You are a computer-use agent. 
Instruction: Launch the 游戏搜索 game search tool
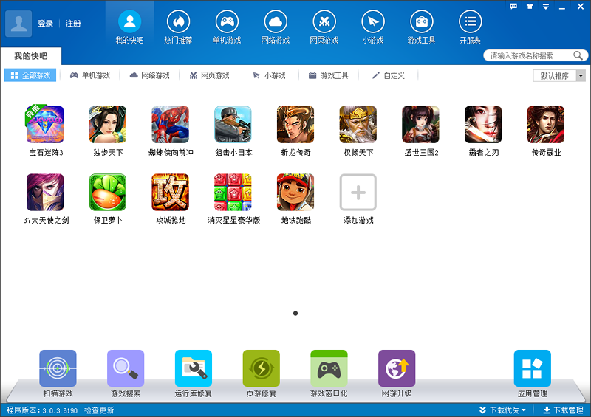click(126, 369)
